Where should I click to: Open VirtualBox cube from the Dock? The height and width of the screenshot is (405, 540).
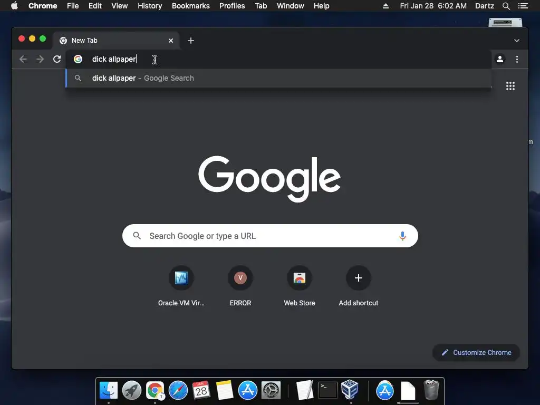point(350,389)
